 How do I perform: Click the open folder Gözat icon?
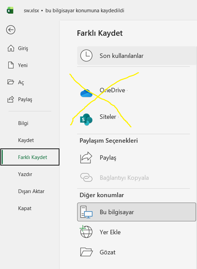[86, 252]
